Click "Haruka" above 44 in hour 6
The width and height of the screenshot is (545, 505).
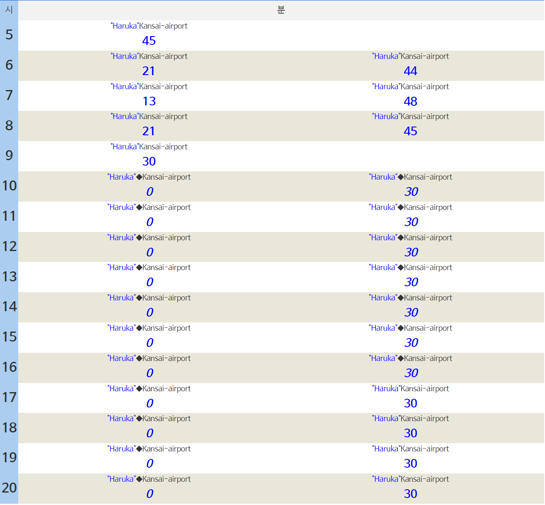[x=386, y=56]
